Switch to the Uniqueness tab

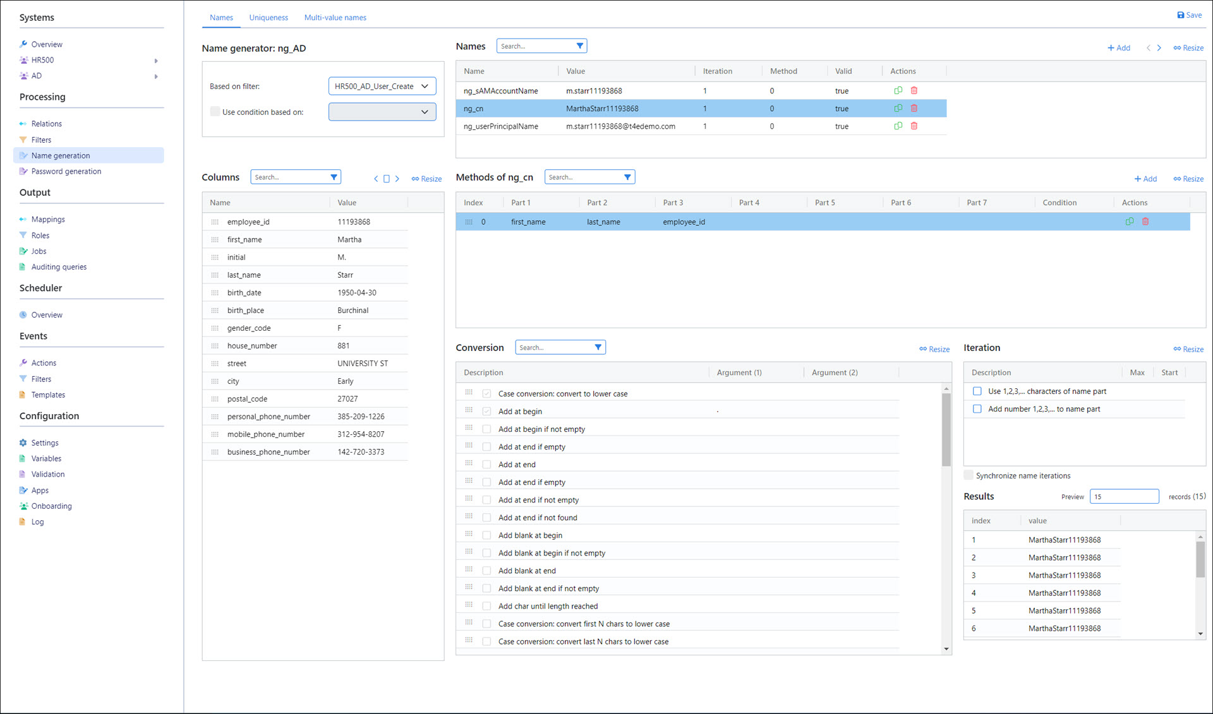[268, 18]
